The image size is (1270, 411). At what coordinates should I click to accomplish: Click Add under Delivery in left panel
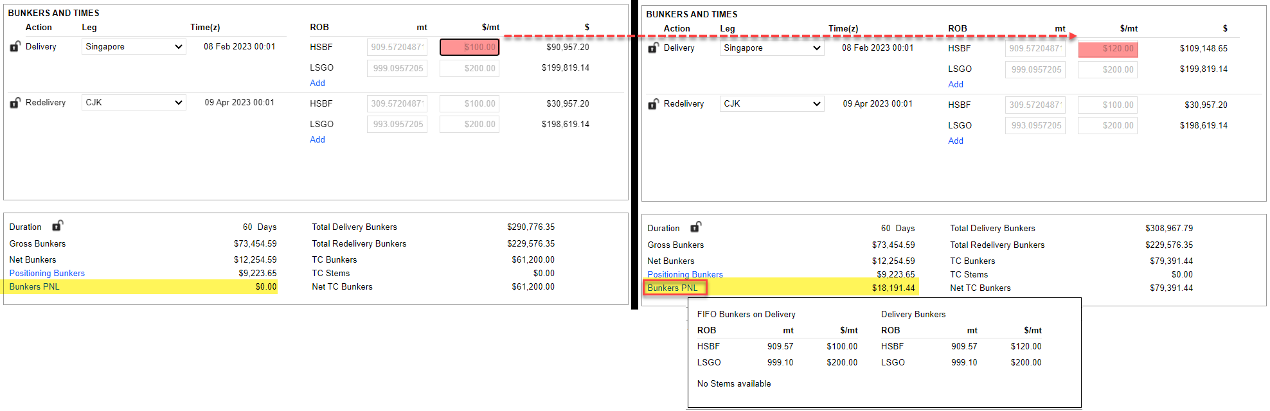pyautogui.click(x=317, y=83)
